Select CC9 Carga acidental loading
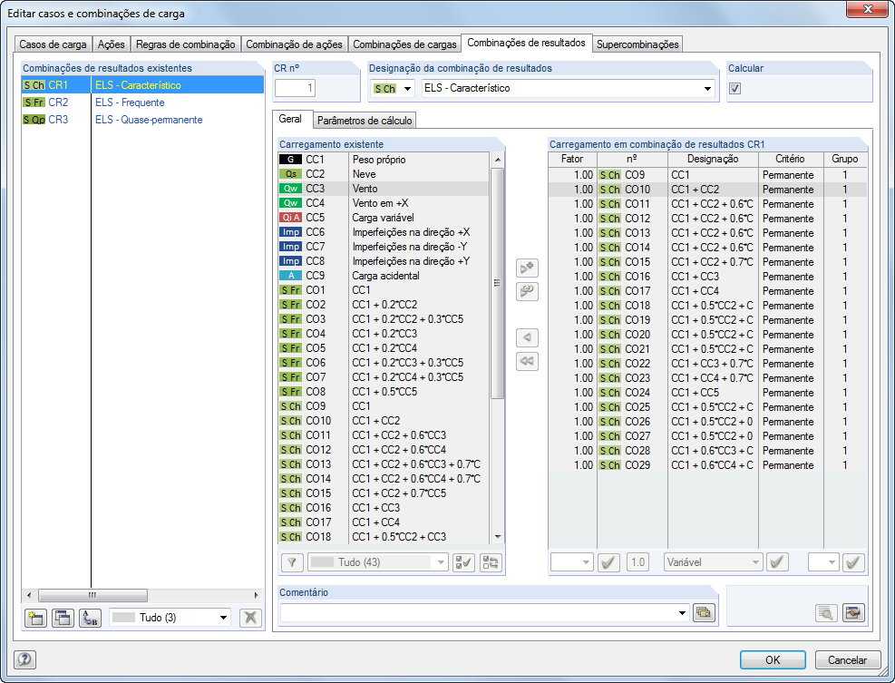 384,275
